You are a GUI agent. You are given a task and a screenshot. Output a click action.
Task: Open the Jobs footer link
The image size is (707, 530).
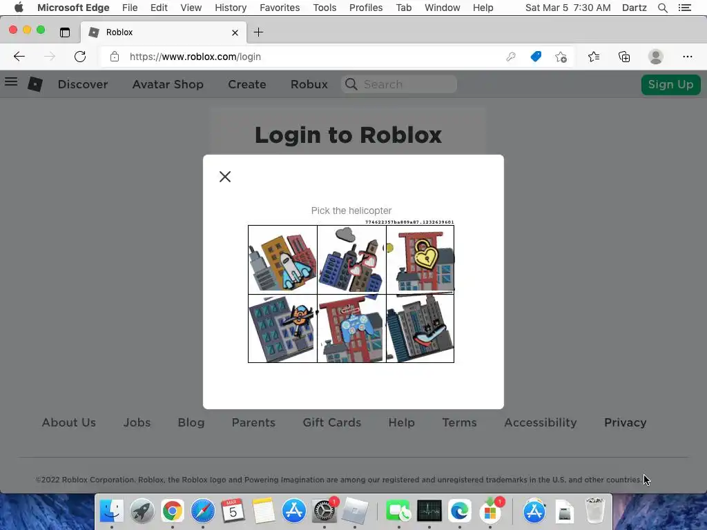click(137, 423)
